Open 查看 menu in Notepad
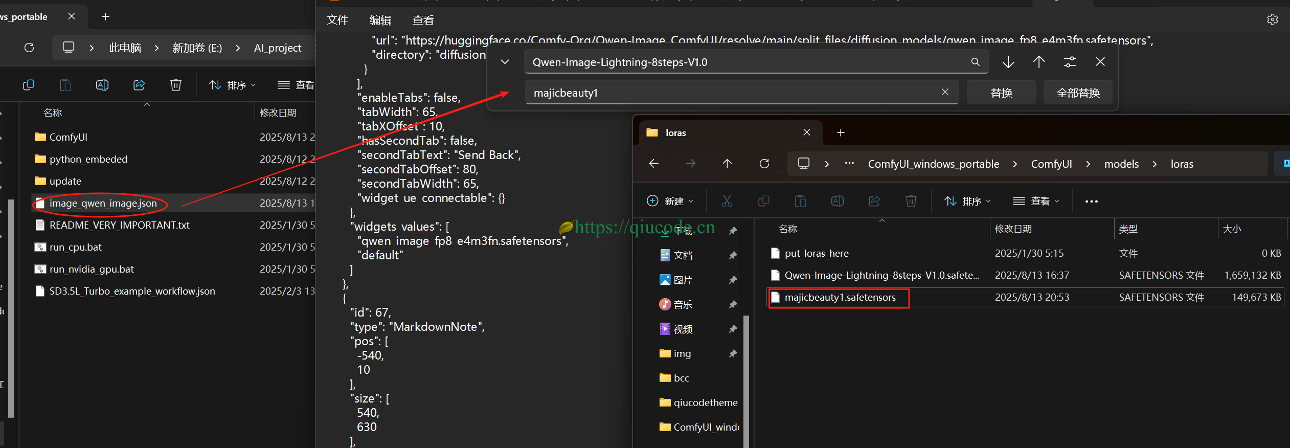Viewport: 1290px width, 448px height. (x=423, y=20)
